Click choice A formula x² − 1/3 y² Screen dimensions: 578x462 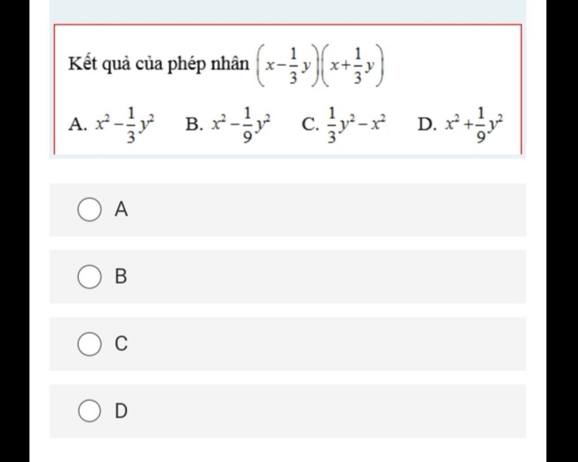(x=125, y=125)
